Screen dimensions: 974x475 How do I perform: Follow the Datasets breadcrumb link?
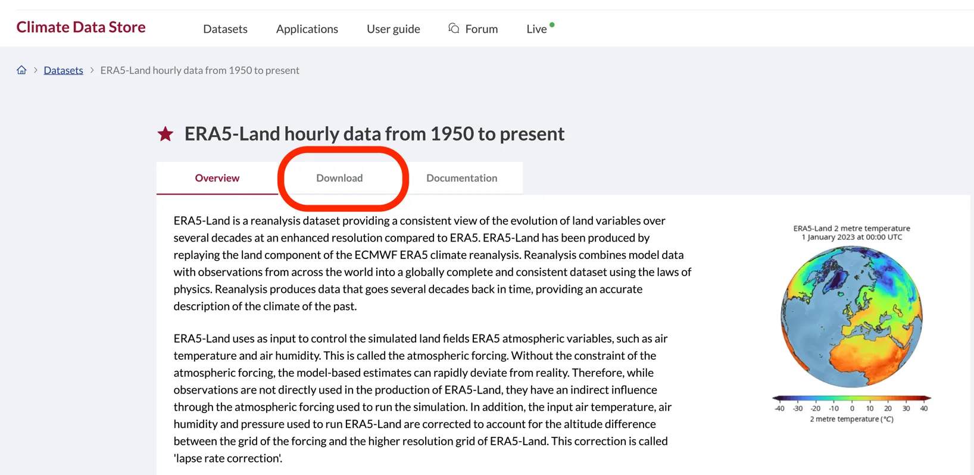(63, 70)
